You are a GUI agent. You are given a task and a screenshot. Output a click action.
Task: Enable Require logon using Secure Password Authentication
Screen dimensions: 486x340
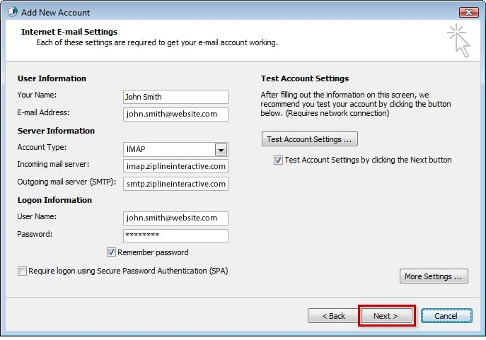point(22,271)
